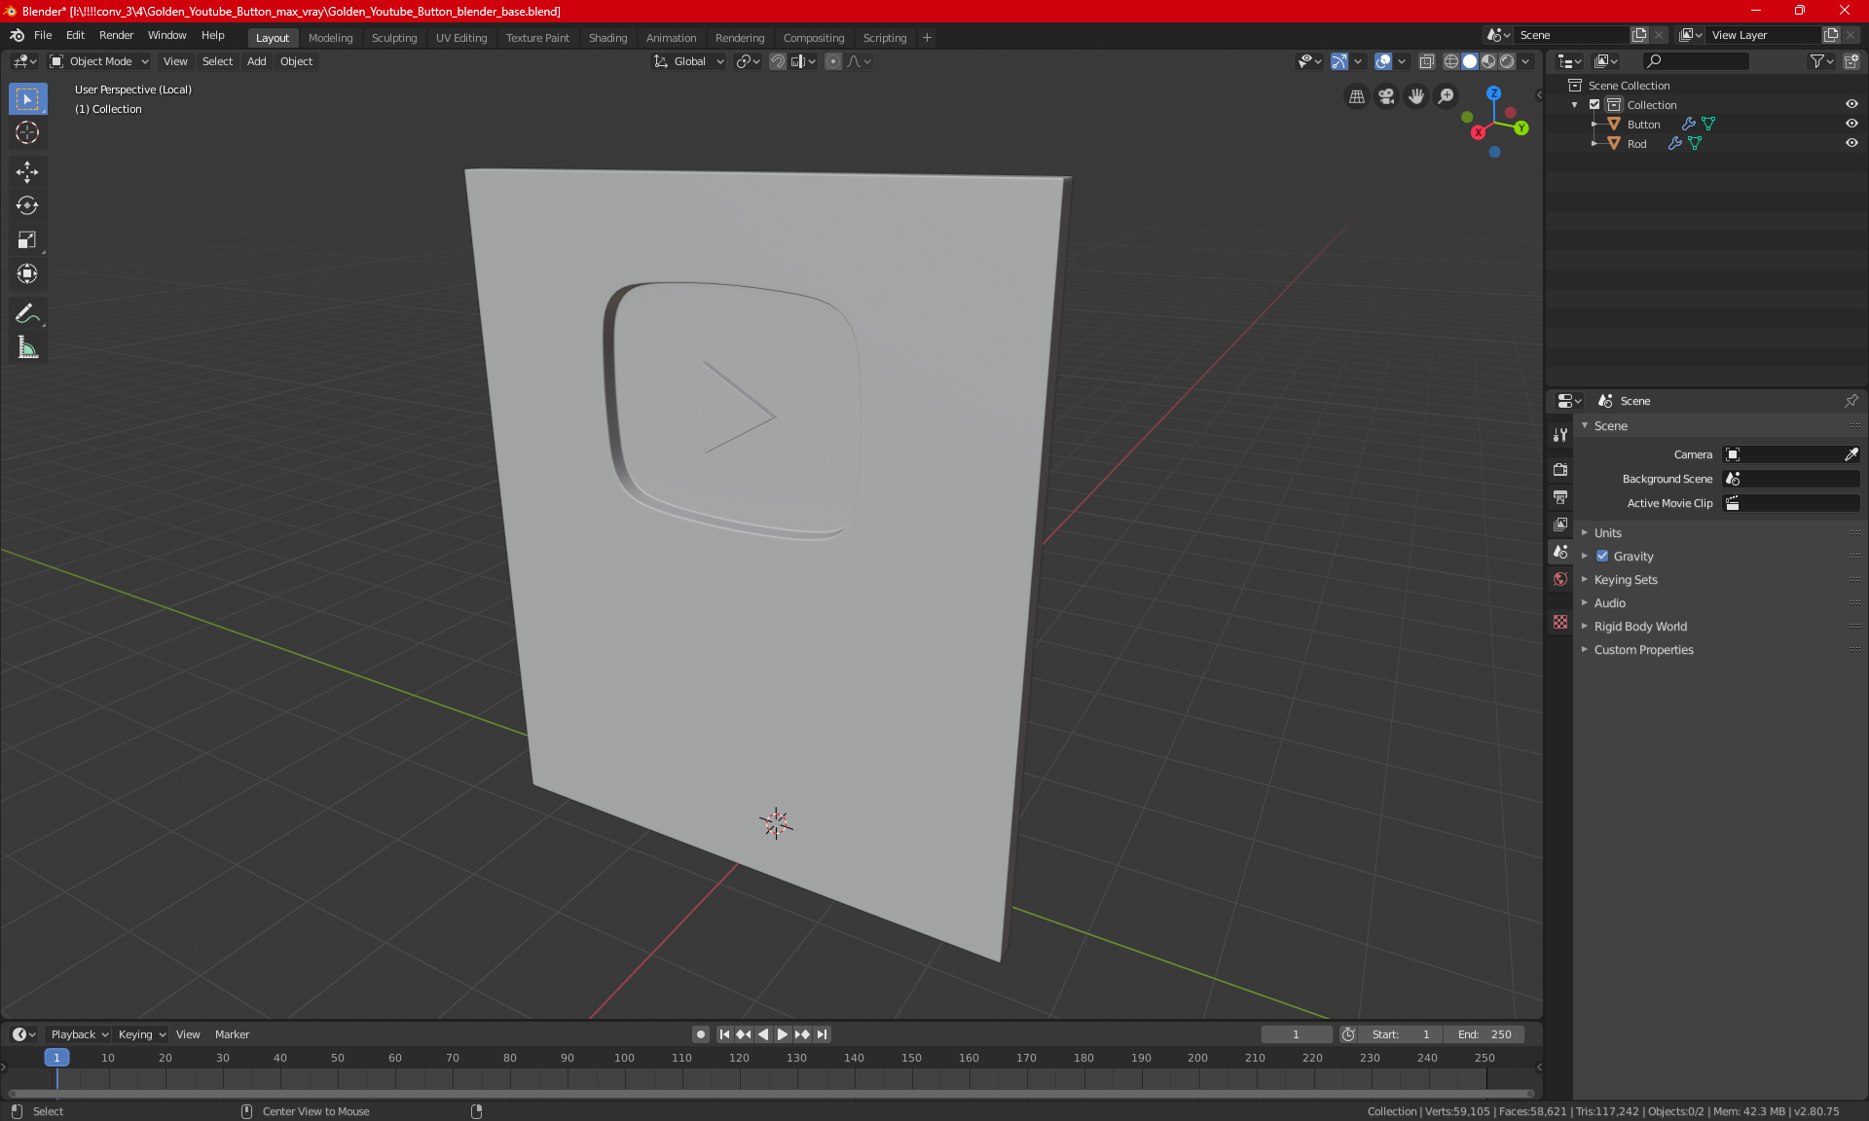Click the pan view hand icon
The width and height of the screenshot is (1869, 1121).
(1416, 96)
